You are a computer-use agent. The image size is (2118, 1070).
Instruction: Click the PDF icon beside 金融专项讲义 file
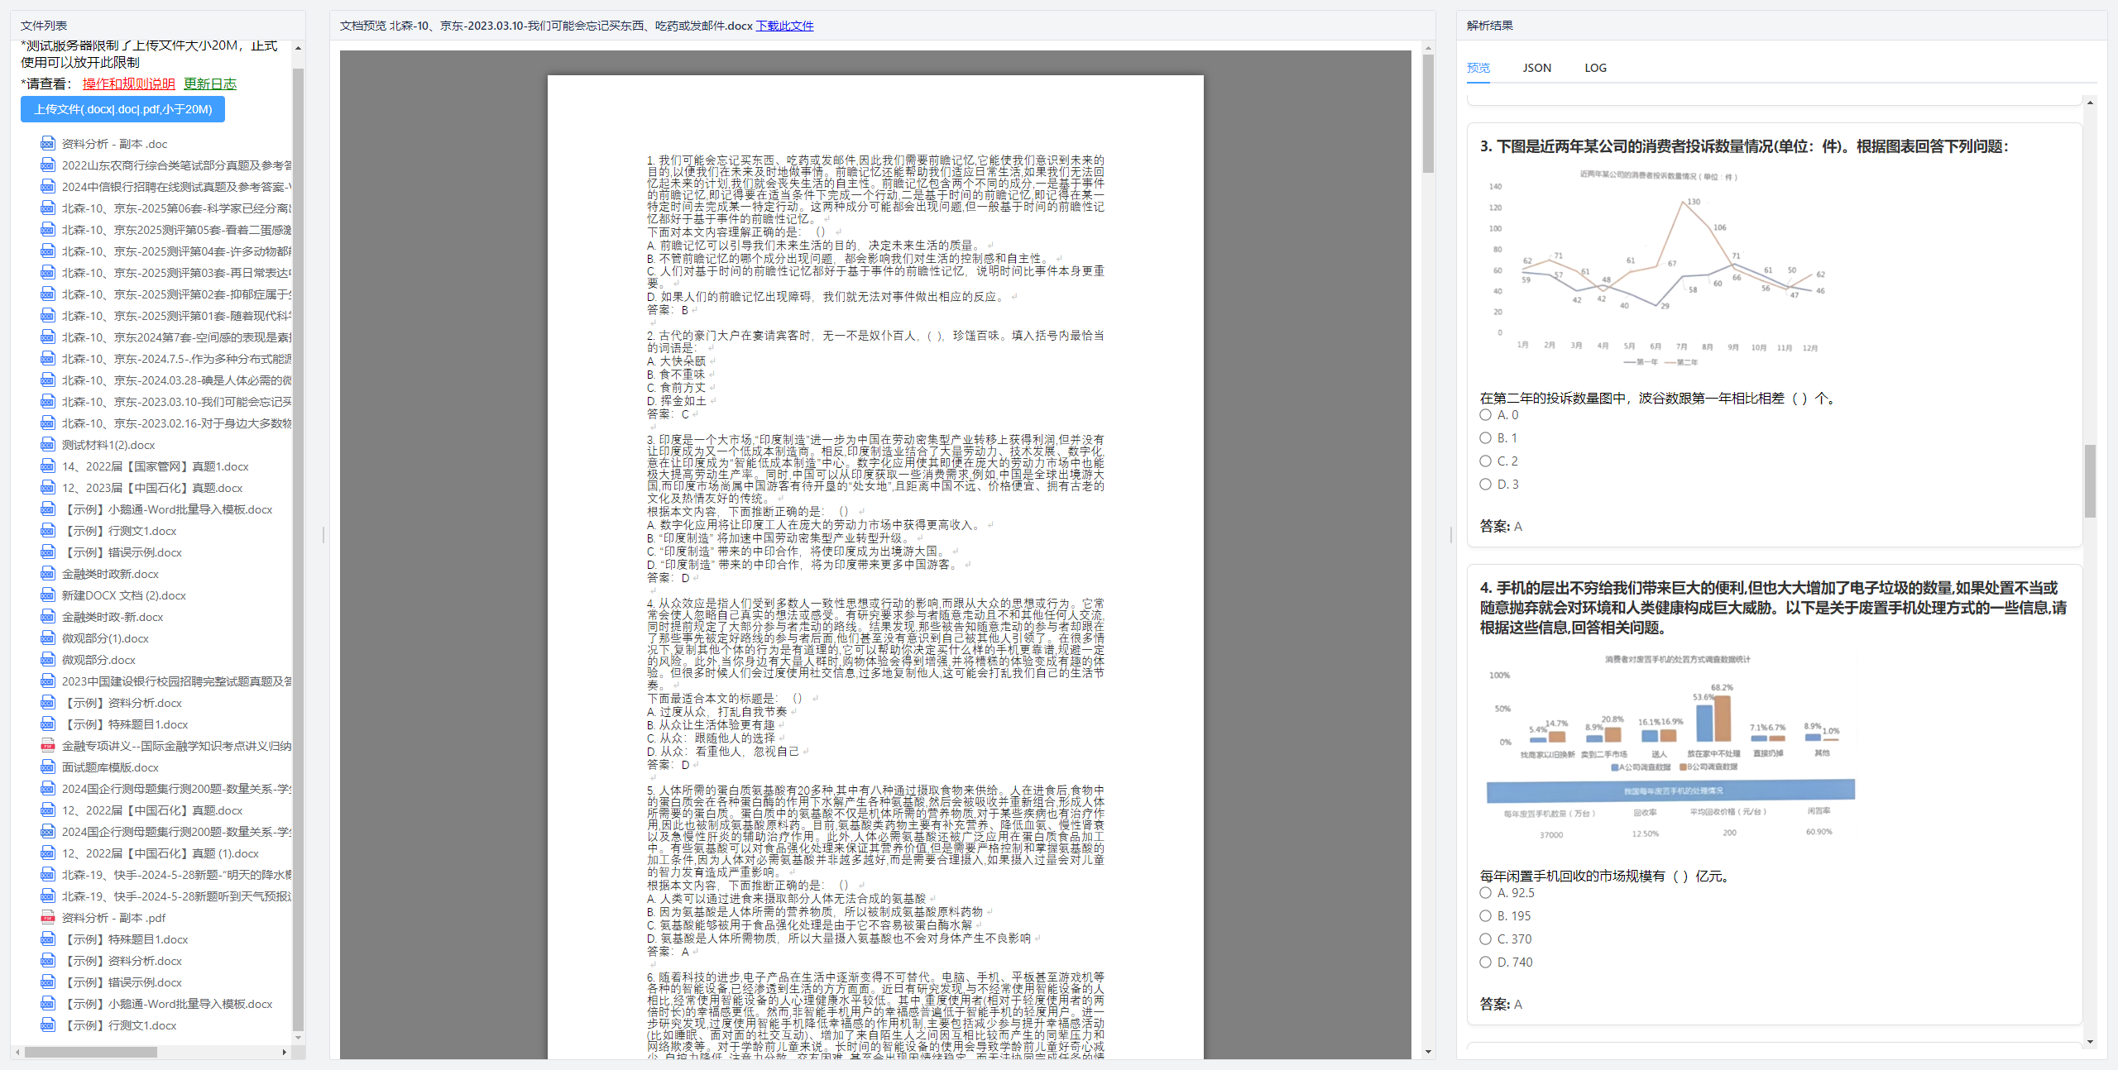[48, 746]
